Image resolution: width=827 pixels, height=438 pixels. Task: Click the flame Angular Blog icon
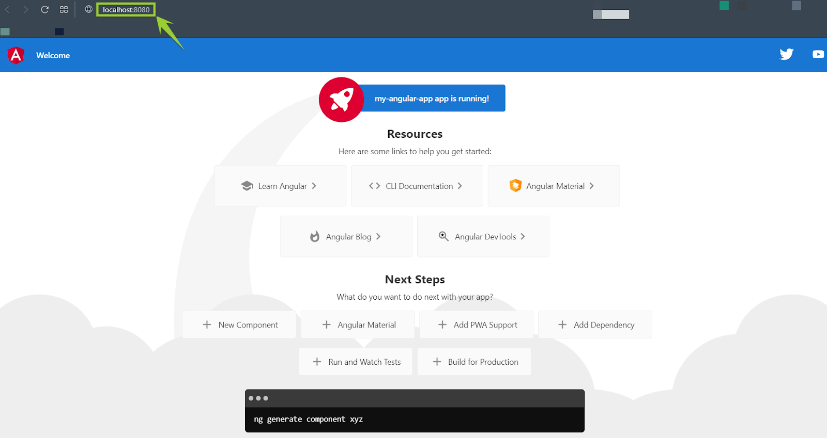coord(315,236)
